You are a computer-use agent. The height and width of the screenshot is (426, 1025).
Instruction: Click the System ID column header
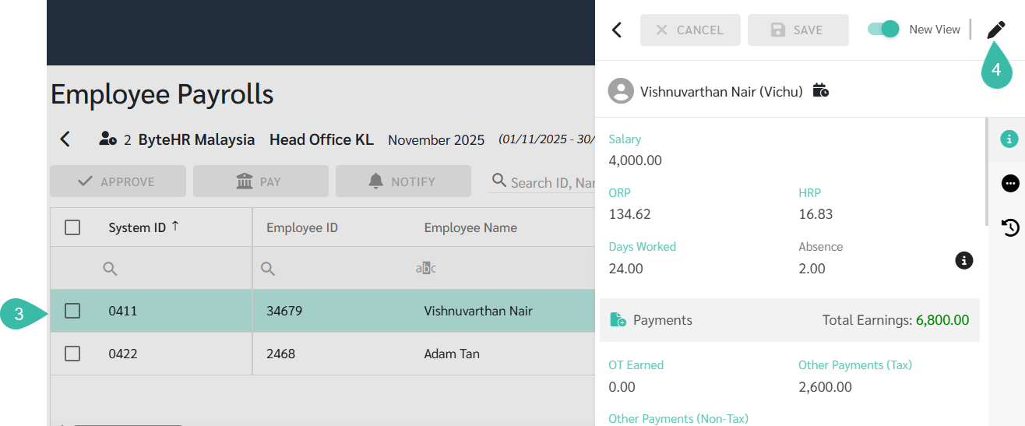tap(137, 227)
